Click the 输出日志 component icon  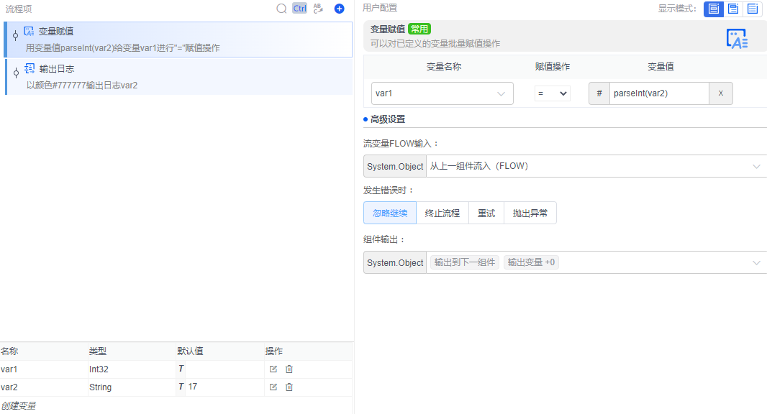pyautogui.click(x=28, y=68)
